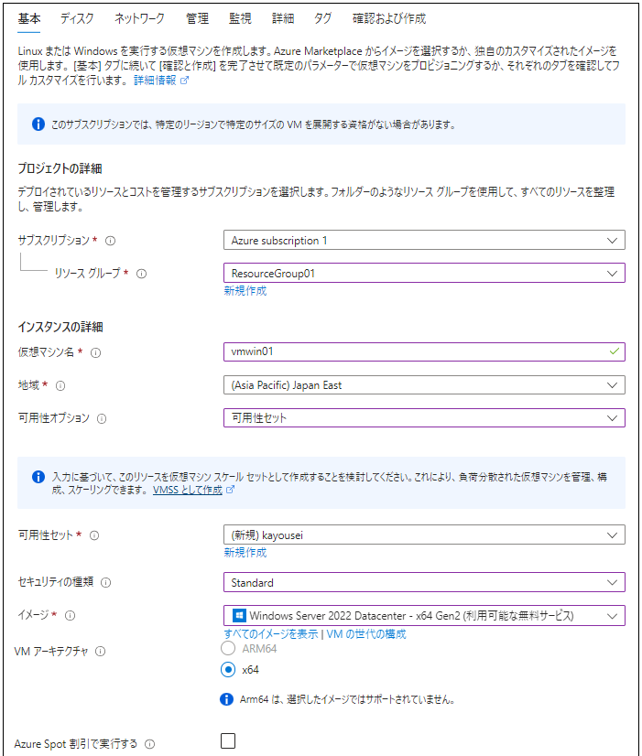Click 新規作成 under リソース グループ
The width and height of the screenshot is (642, 756).
point(245,291)
